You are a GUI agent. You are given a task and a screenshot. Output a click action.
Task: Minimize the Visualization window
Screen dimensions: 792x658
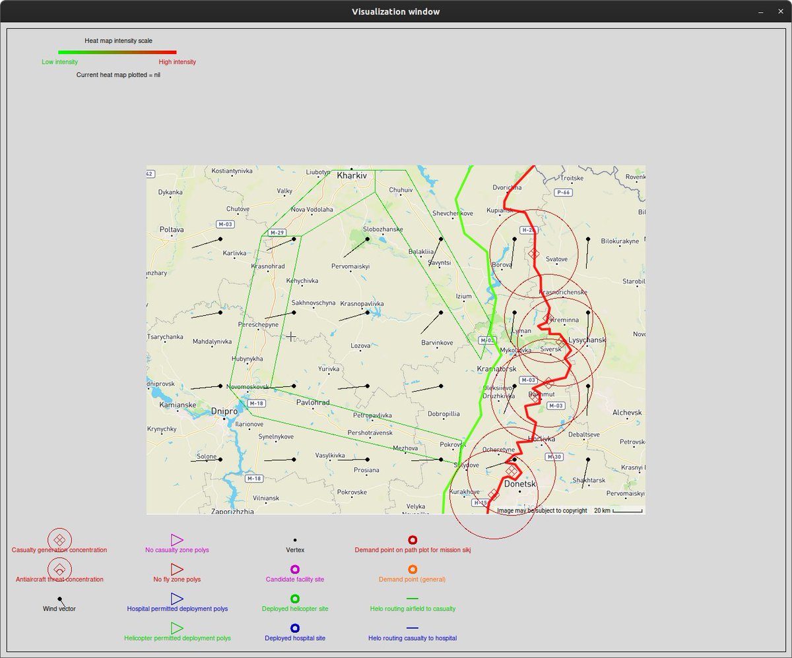click(761, 12)
